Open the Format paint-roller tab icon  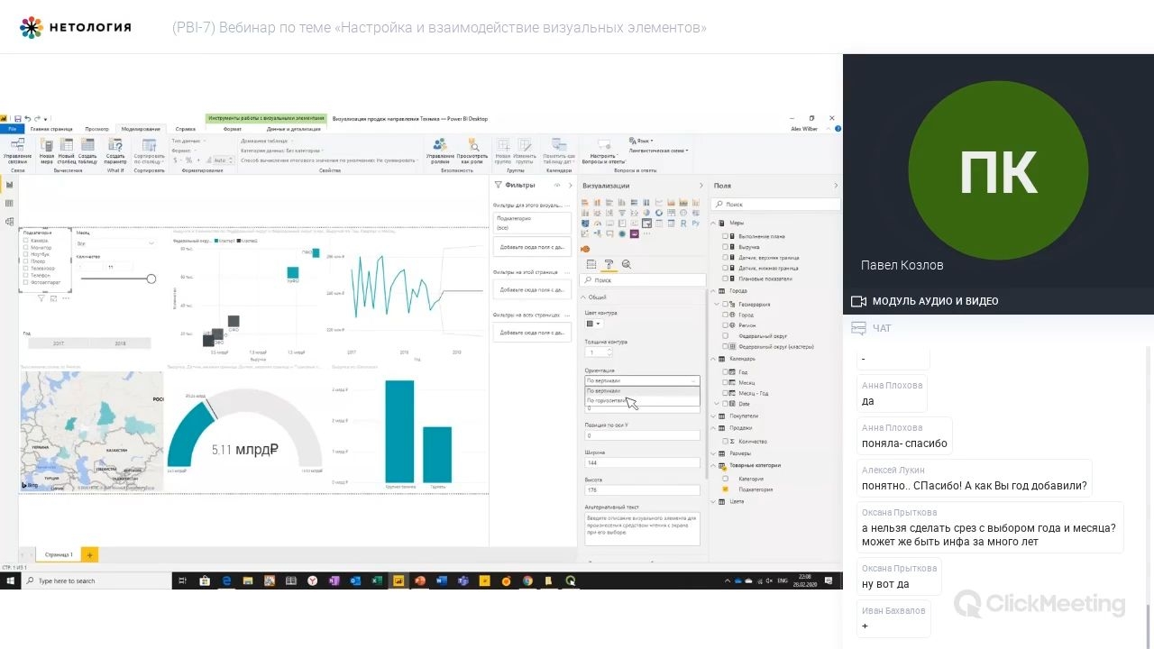pos(609,264)
